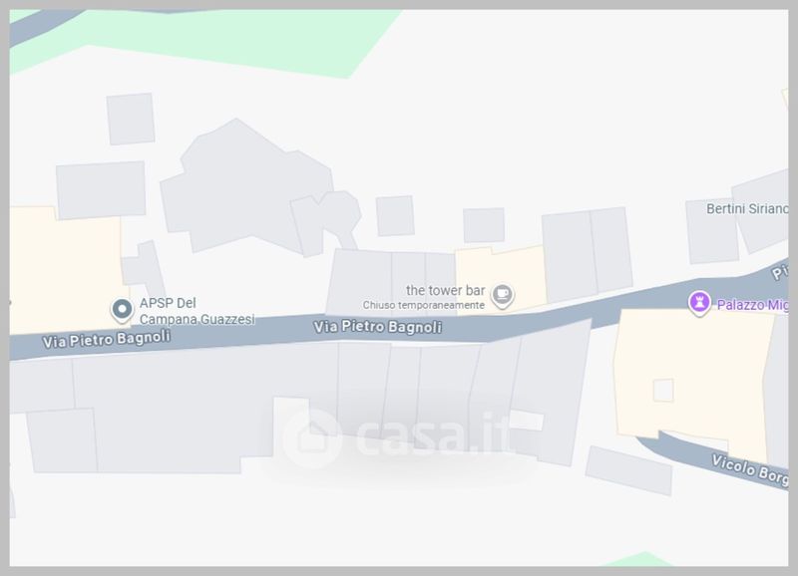Select the Vicolo Borg street label
The image size is (798, 576).
(750, 469)
